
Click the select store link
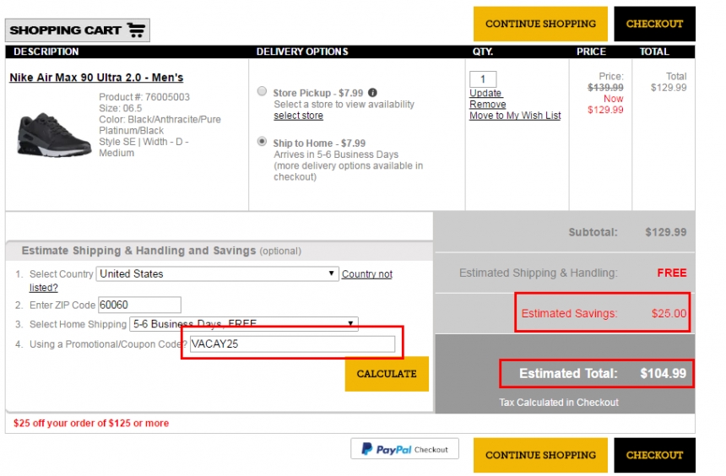click(x=298, y=116)
